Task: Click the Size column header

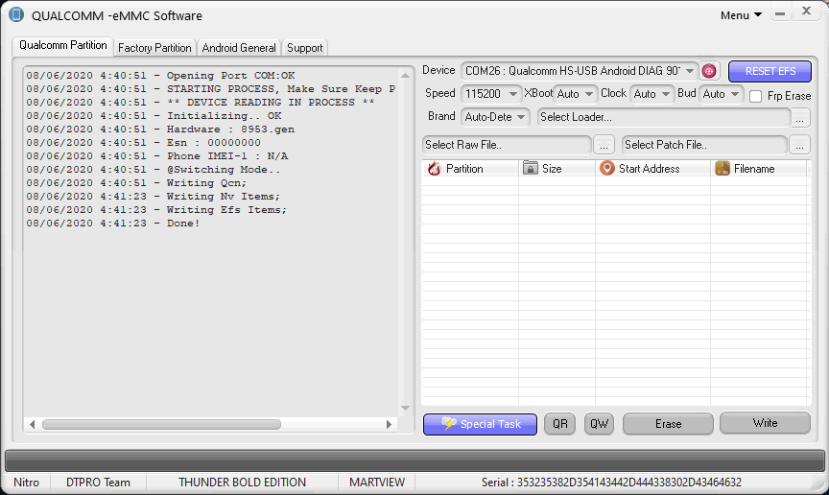Action: (557, 169)
